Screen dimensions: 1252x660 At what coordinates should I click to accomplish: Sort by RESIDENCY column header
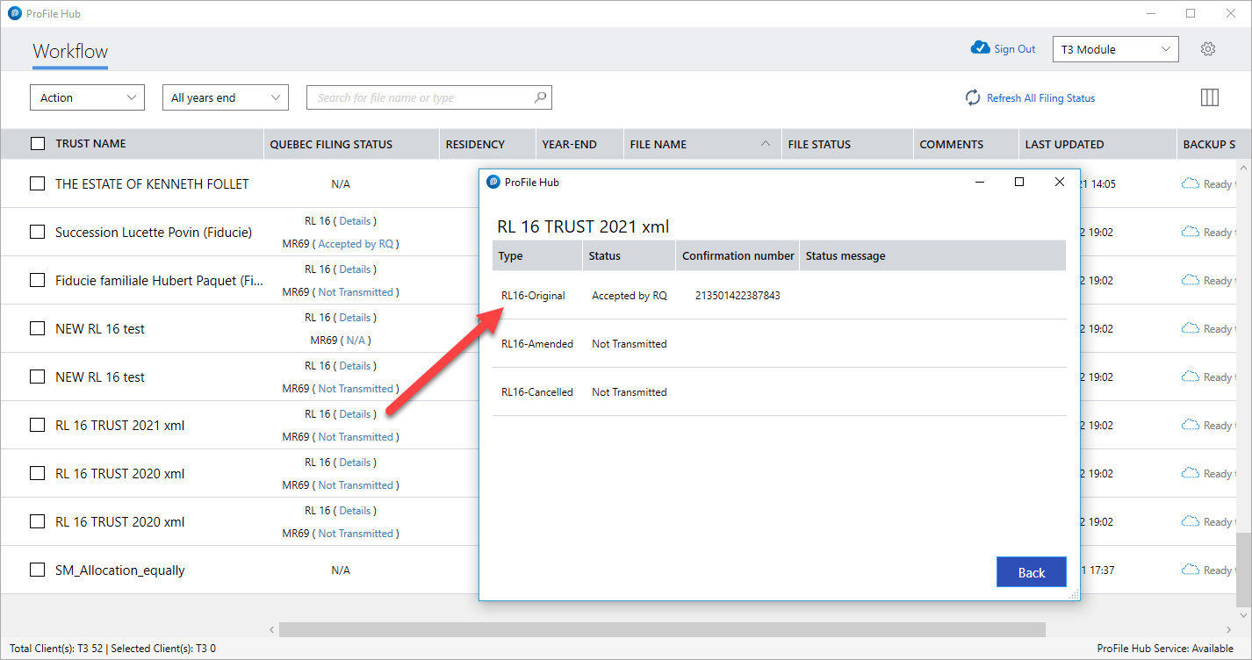[x=475, y=144]
